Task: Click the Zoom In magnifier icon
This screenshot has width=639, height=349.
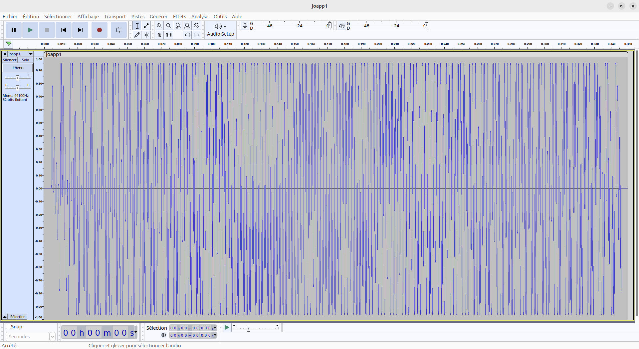Action: coord(159,26)
